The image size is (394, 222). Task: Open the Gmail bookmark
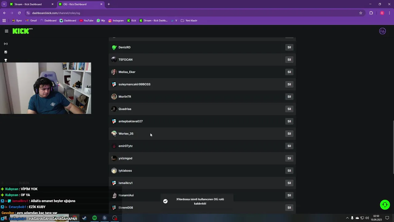click(x=31, y=21)
